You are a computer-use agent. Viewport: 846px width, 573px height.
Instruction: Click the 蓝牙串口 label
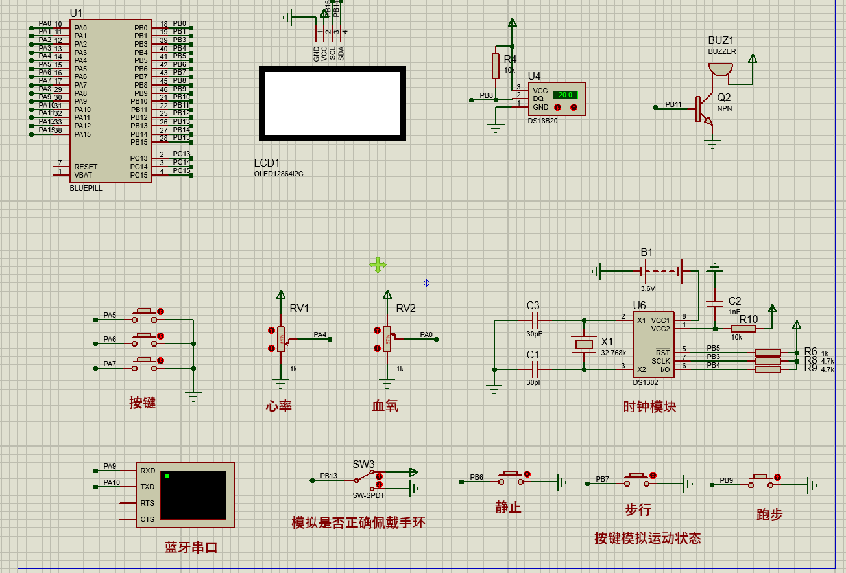coord(191,547)
